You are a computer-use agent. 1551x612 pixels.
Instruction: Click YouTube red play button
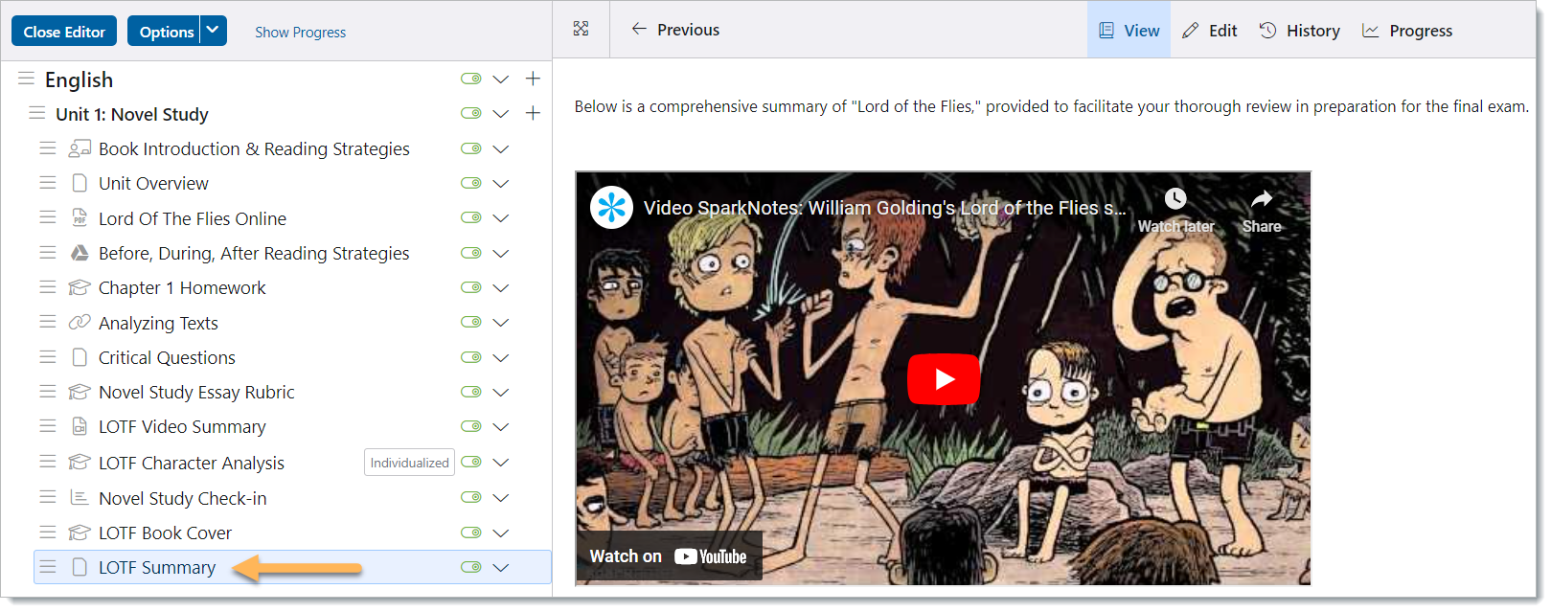pyautogui.click(x=944, y=379)
